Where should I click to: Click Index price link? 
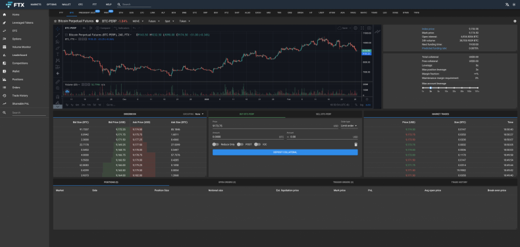(x=428, y=29)
